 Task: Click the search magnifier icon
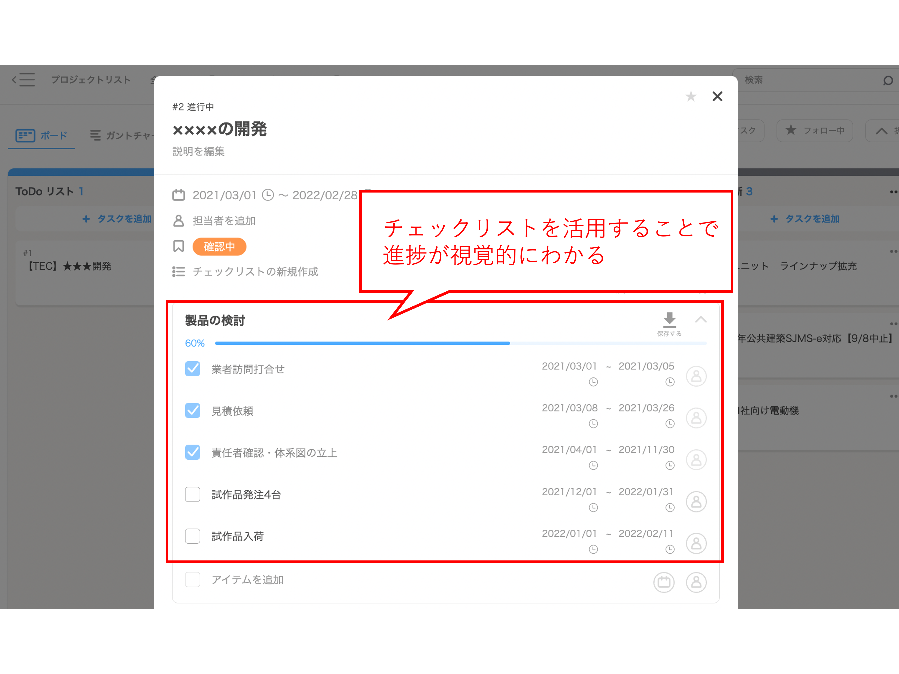click(888, 80)
